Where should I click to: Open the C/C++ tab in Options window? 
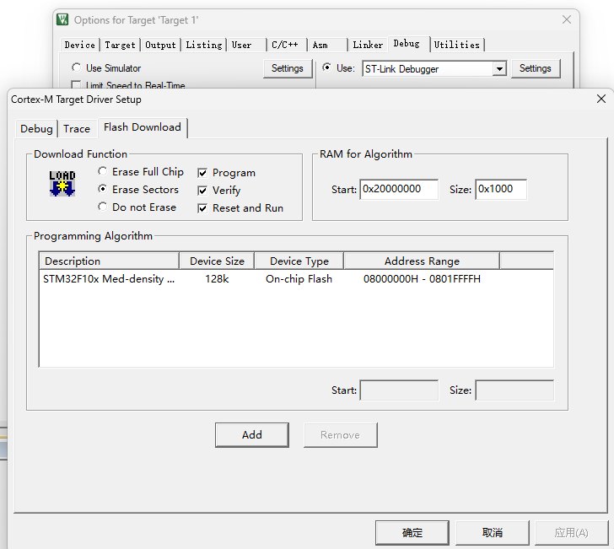287,45
